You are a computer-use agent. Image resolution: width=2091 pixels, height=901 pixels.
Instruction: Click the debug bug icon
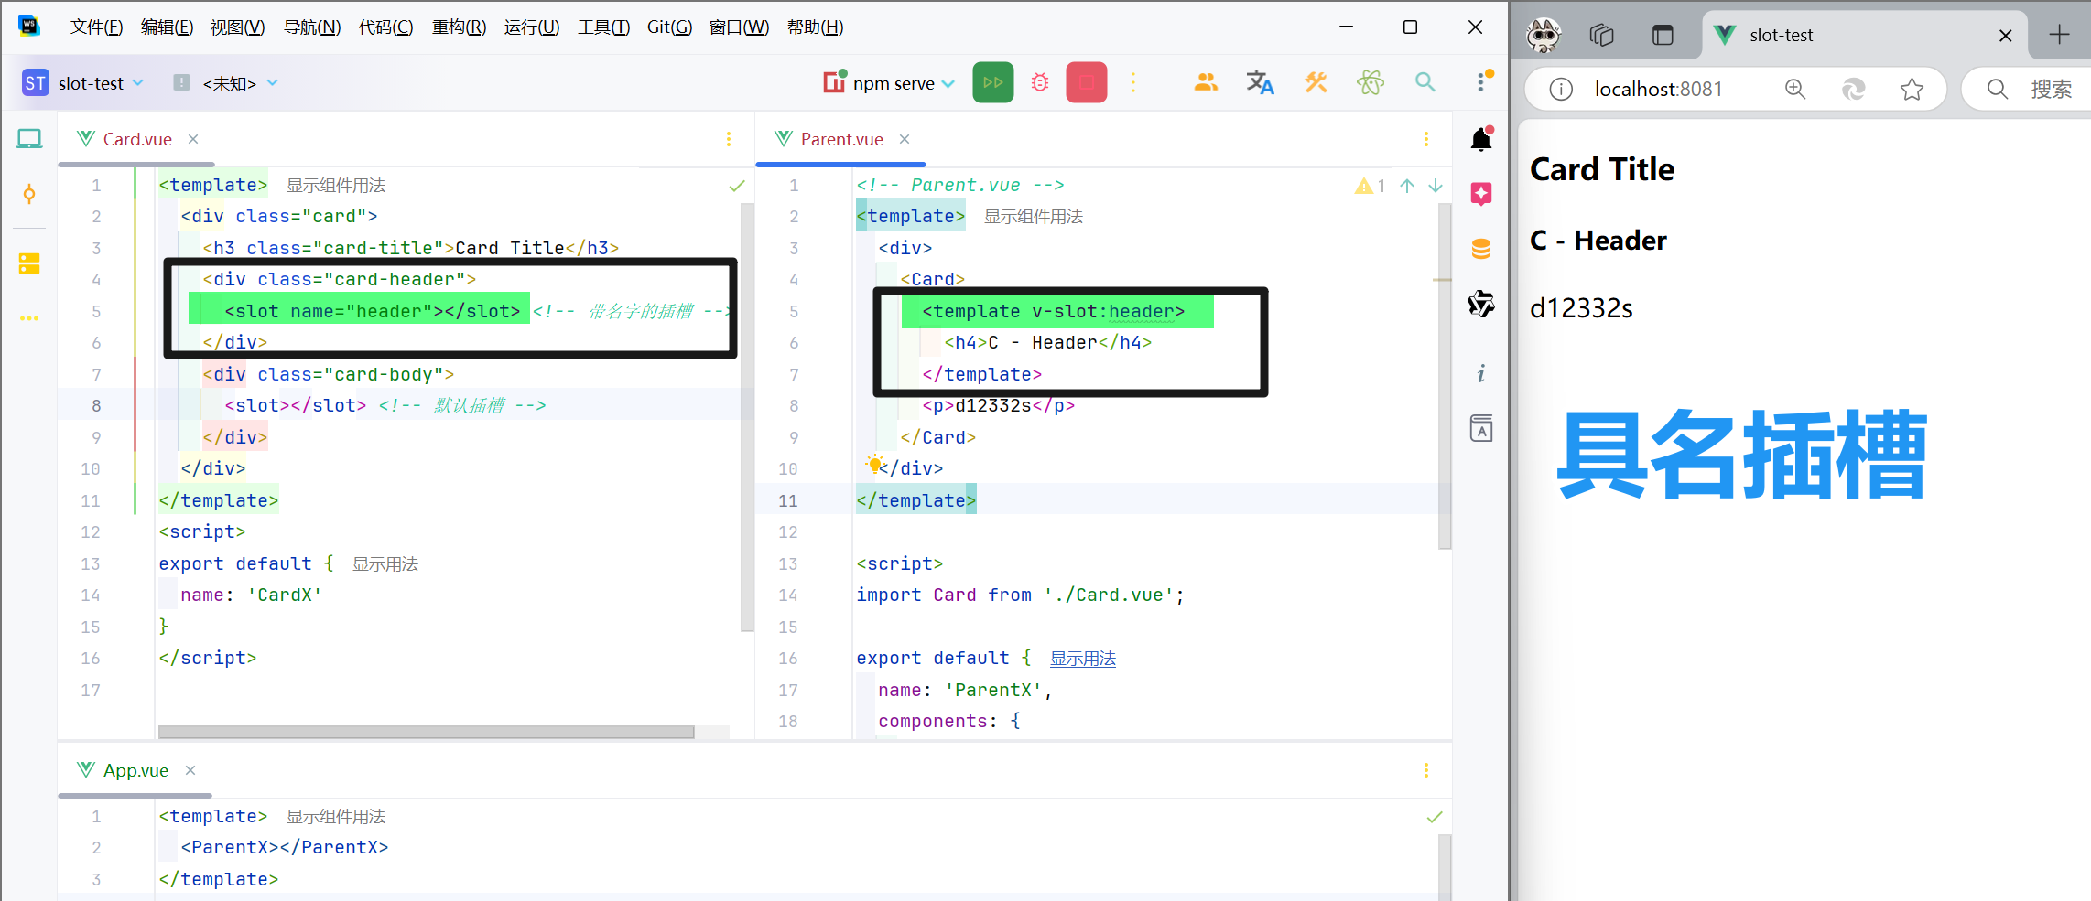(1040, 82)
